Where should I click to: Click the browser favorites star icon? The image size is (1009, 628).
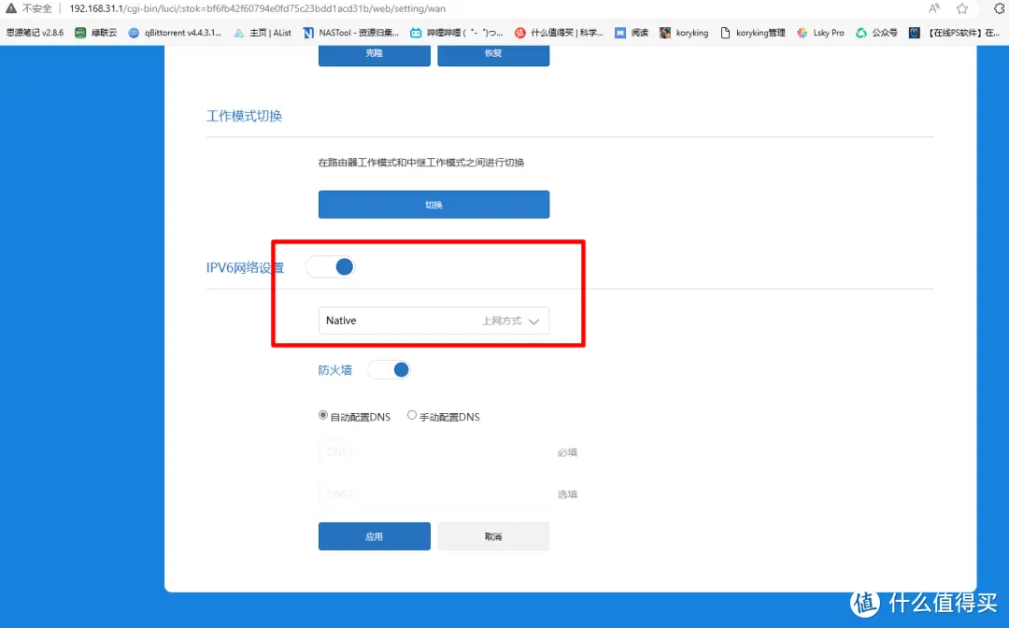coord(962,8)
